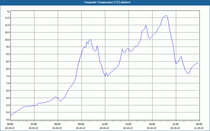Select the 6,0 y-axis label
Viewport: 210px width, 131px height.
(8, 98)
